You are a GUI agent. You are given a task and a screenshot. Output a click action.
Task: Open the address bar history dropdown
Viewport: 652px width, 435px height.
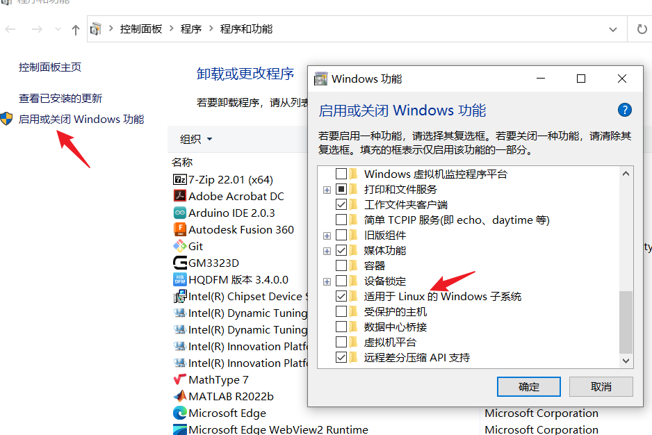[612, 29]
